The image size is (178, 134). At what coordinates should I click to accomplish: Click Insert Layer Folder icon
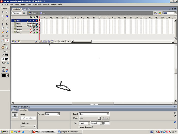point(19,41)
